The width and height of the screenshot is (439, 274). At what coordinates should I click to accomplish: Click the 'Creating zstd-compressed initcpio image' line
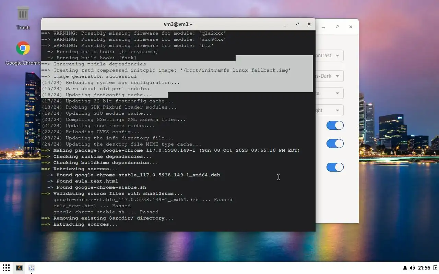pyautogui.click(x=166, y=70)
